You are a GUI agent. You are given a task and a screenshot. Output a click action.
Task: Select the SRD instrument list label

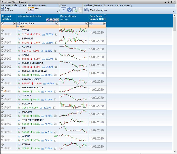(x=37, y=8)
